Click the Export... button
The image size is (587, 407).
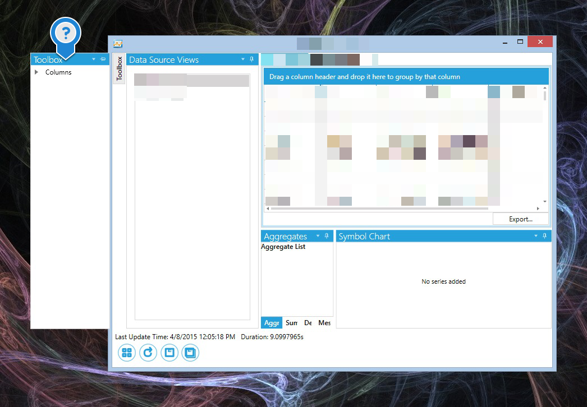coord(521,219)
